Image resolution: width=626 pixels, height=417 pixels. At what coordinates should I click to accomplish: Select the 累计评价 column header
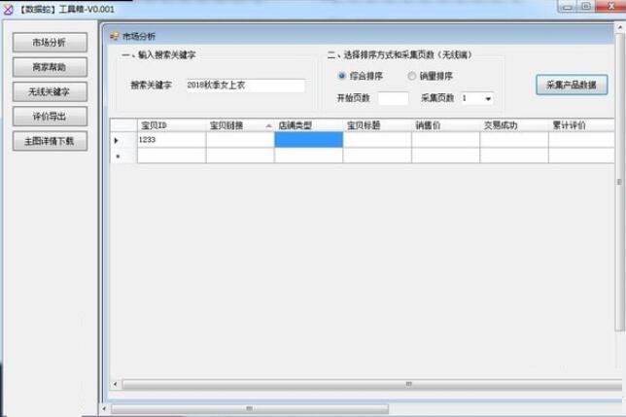[581, 125]
